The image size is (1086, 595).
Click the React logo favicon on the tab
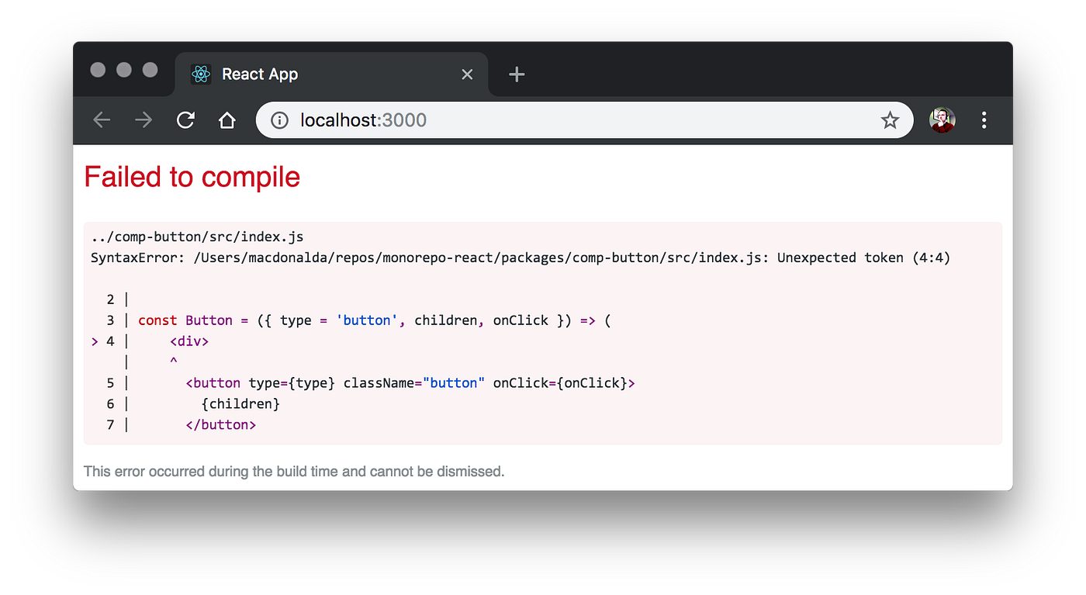202,74
